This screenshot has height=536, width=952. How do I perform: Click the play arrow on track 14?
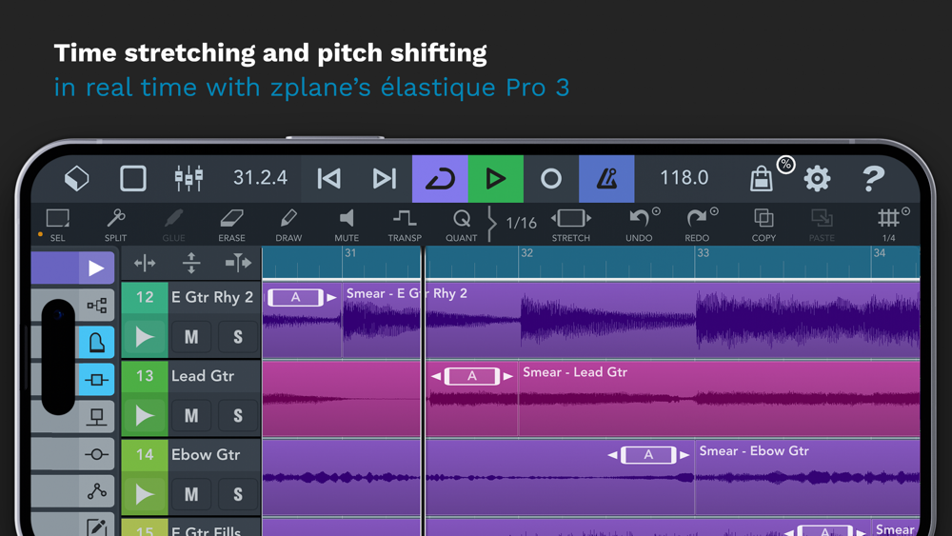pyautogui.click(x=145, y=495)
